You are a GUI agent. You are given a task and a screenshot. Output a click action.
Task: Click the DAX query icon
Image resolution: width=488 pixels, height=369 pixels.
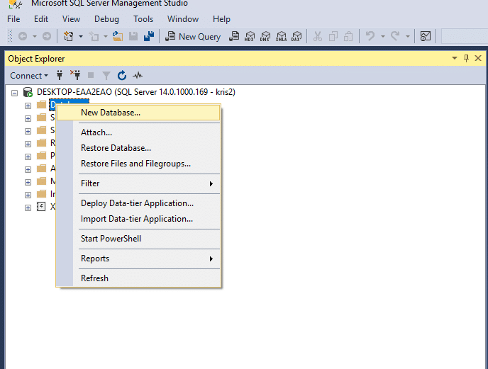pyautogui.click(x=296, y=37)
